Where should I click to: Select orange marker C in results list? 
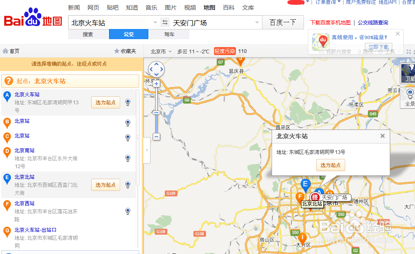(7, 138)
